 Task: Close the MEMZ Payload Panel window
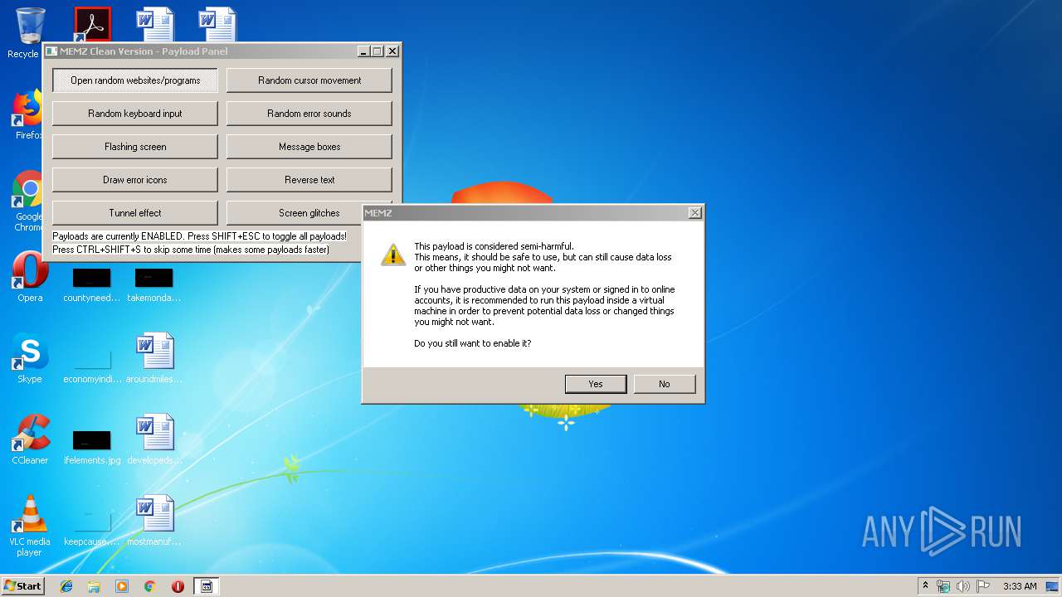pos(393,51)
